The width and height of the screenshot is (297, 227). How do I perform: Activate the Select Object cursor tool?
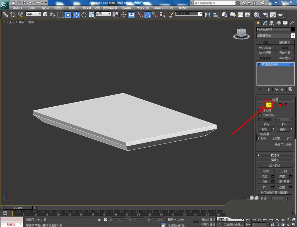pos(45,15)
